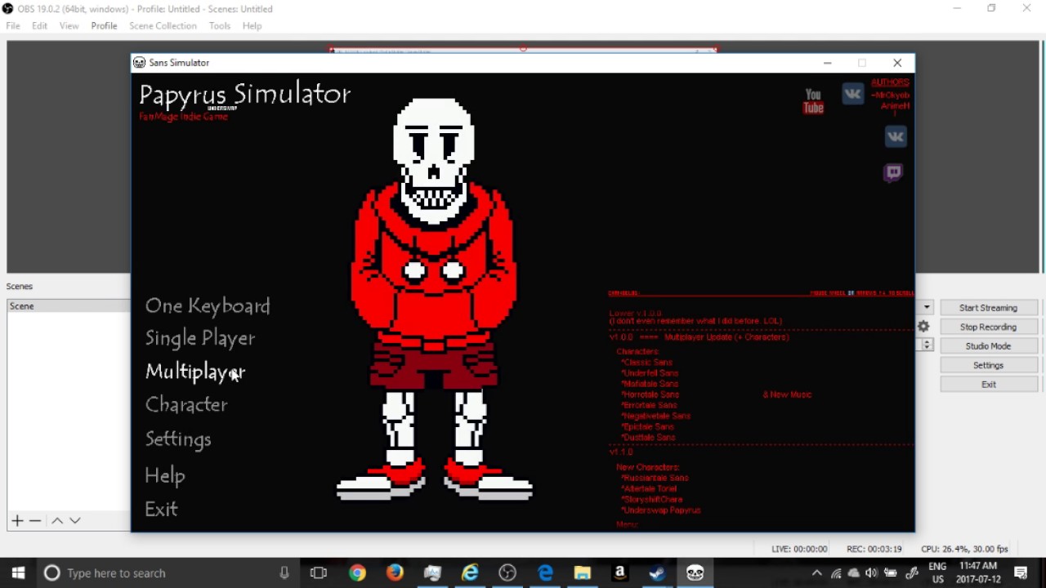1046x588 pixels.
Task: Select Multiplayer mode
Action: 195,372
